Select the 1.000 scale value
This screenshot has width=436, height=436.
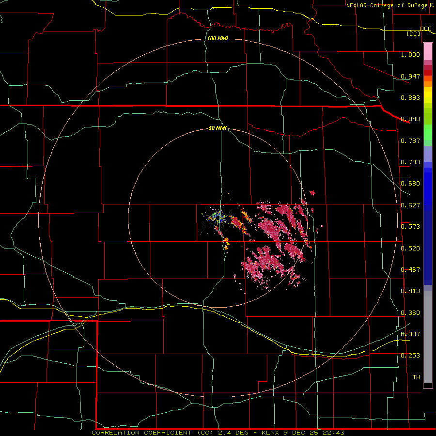tap(410, 54)
